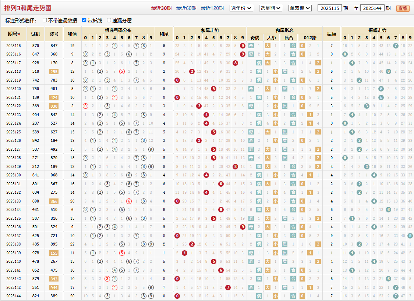Image resolution: width=414 pixels, height=301 pixels.
Task: Open the 选年份 dropdown
Action: click(241, 8)
